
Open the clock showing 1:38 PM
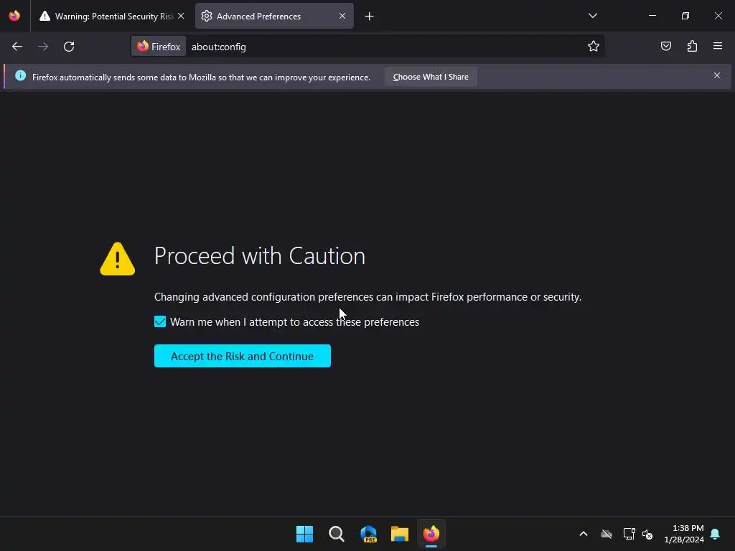coord(684,534)
